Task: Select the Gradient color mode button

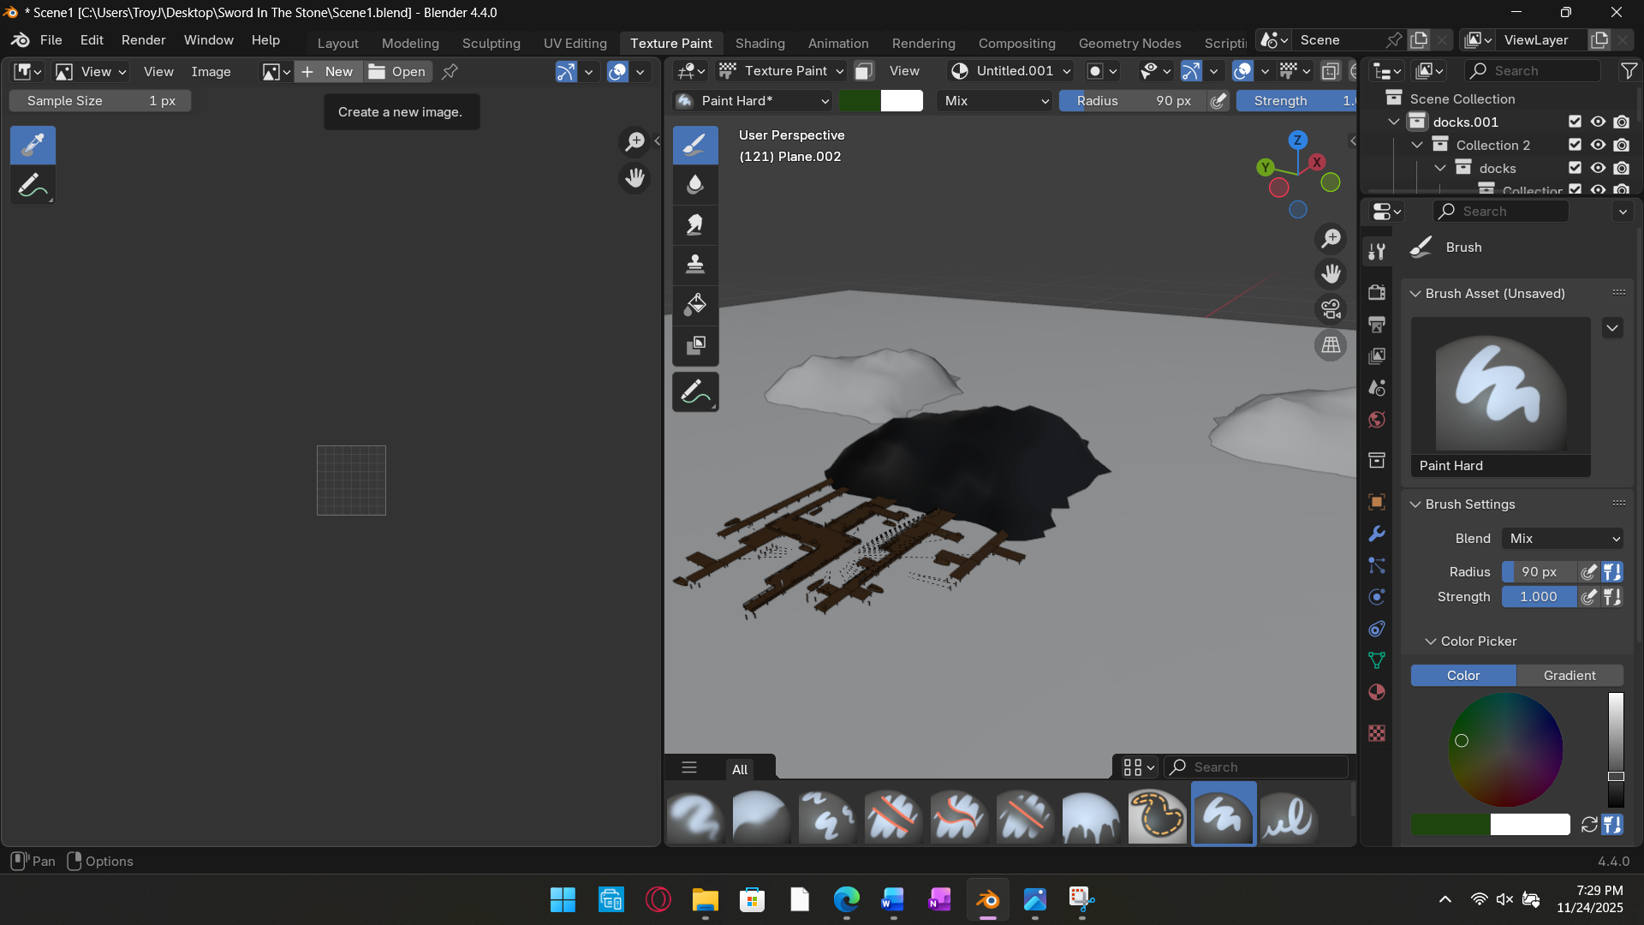Action: (1570, 676)
